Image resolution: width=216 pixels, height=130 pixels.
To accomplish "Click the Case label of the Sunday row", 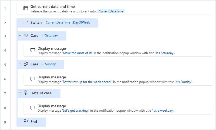I will (35, 64).
